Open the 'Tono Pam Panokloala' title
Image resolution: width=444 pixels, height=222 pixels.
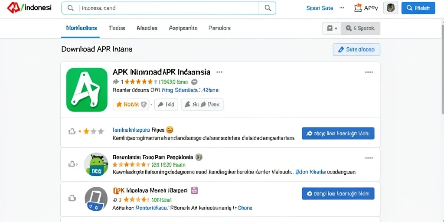[153, 157]
